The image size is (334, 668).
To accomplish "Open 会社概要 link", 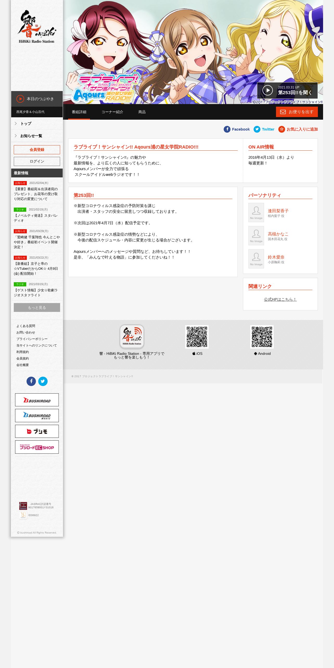I will [x=23, y=365].
